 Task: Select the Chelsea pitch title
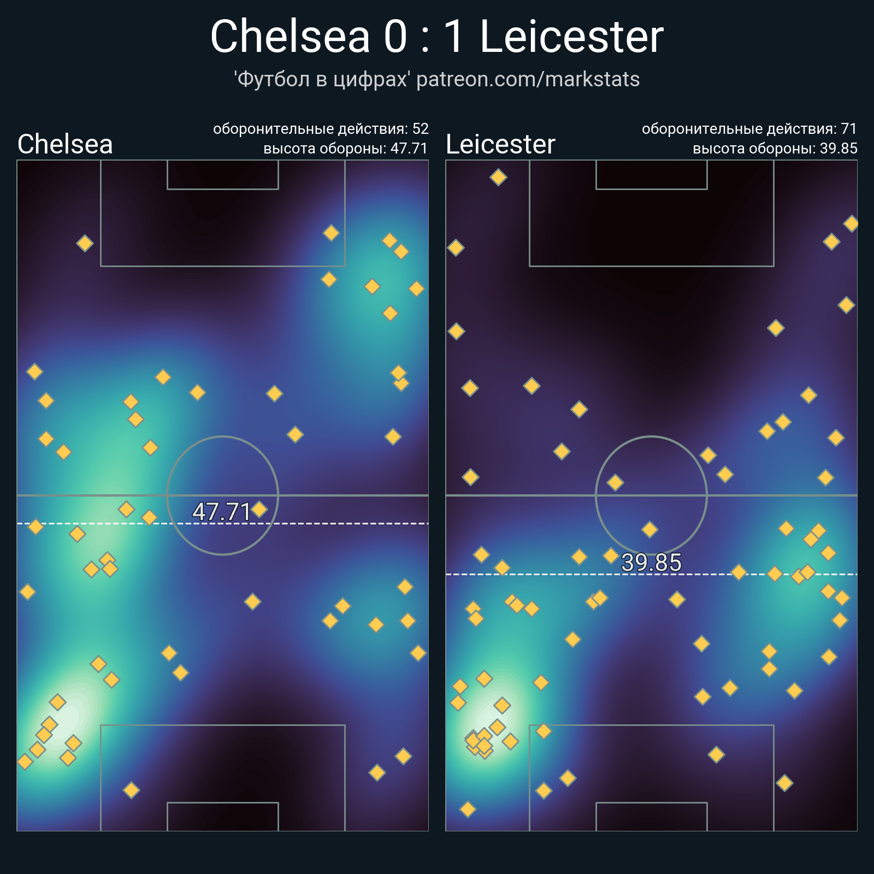coord(65,144)
